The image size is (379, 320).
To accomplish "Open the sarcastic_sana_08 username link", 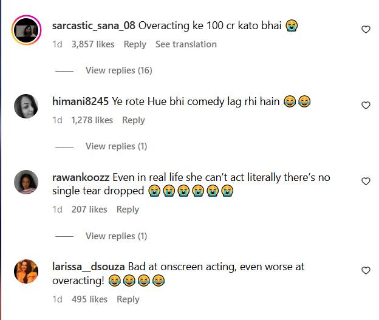I will (x=94, y=26).
